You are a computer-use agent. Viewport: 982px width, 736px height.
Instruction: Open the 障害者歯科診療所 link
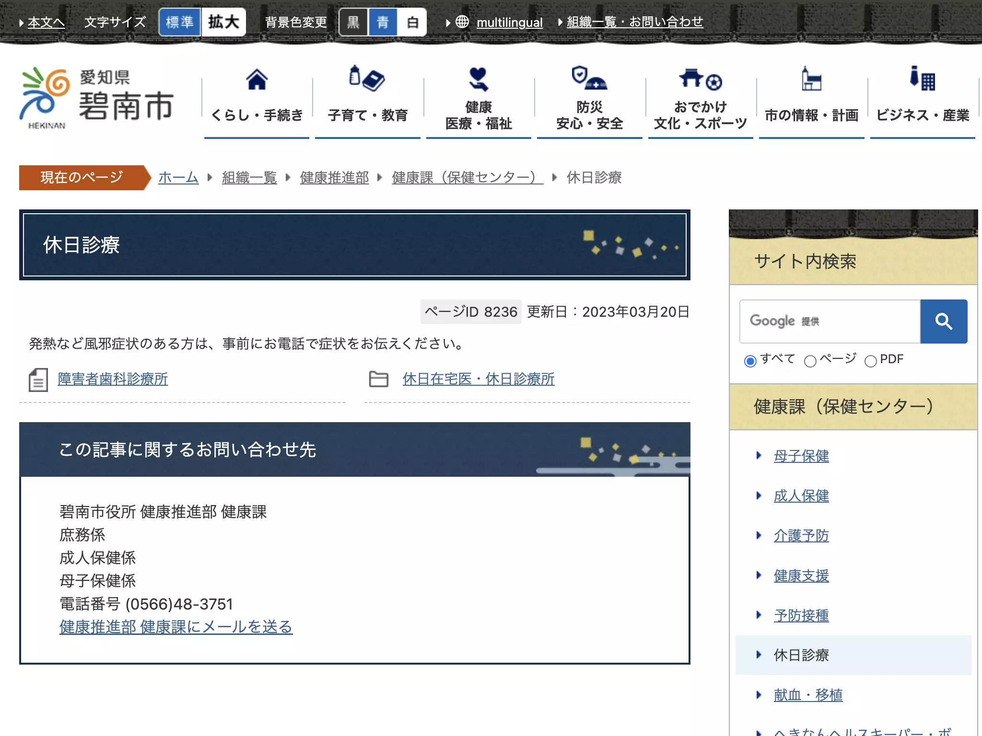[113, 379]
